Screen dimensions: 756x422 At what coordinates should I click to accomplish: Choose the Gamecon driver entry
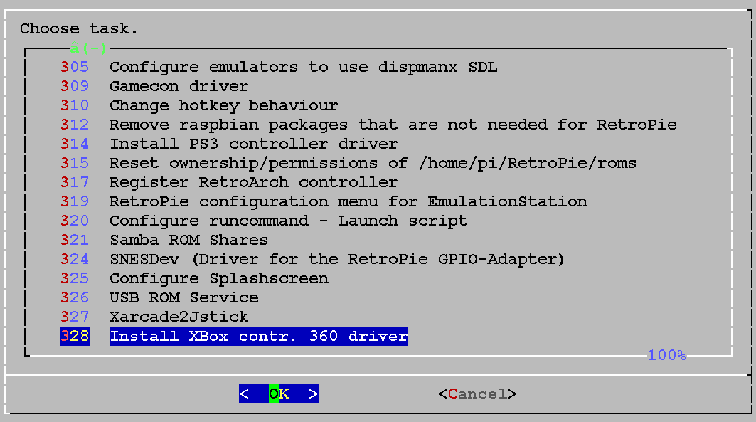179,86
